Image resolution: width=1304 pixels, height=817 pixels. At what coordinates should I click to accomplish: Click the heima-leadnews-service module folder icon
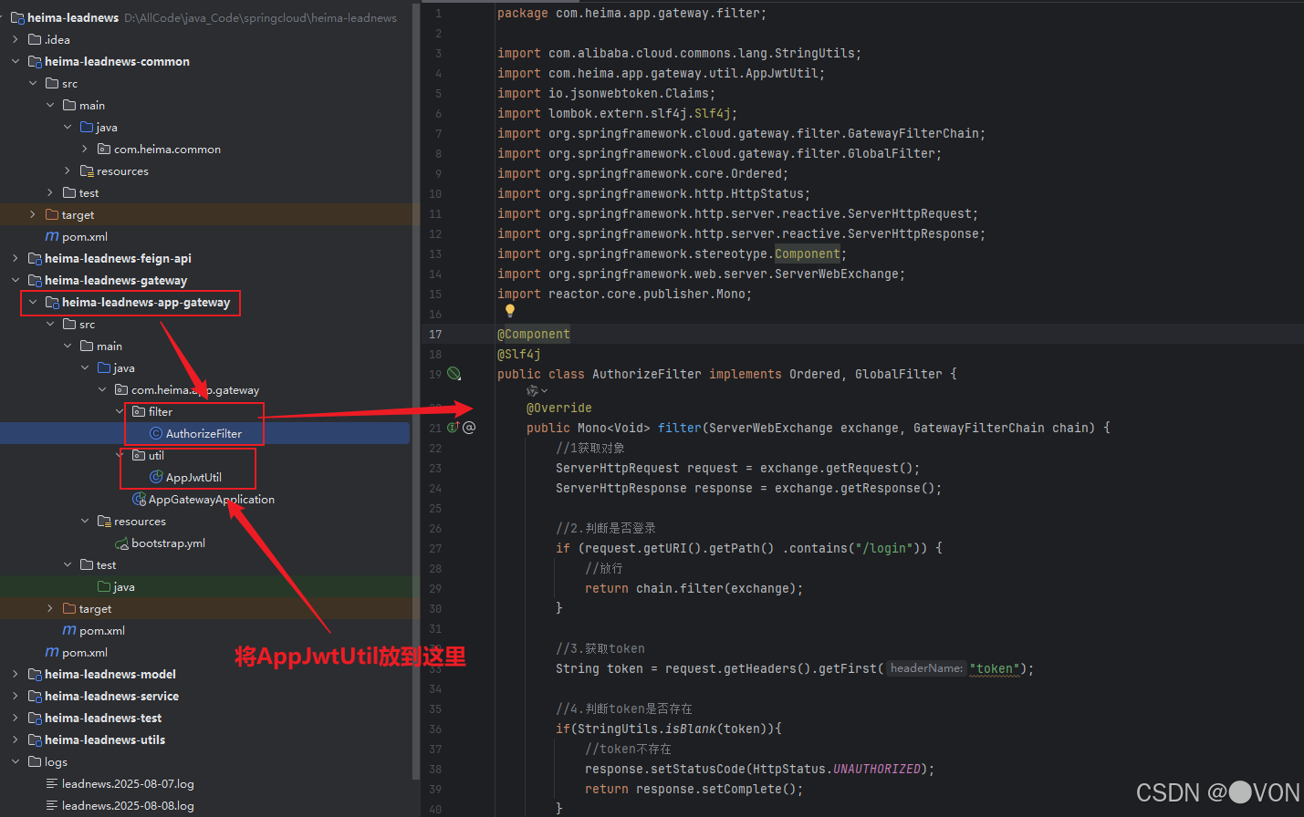click(x=35, y=697)
